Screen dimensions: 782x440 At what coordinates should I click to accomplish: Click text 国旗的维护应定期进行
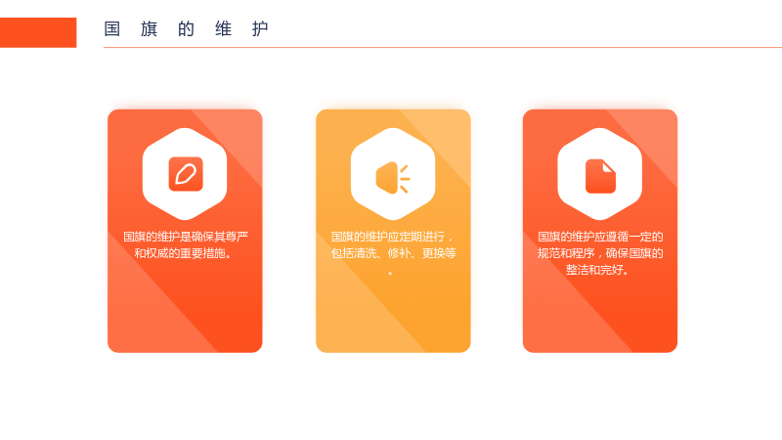tap(388, 237)
